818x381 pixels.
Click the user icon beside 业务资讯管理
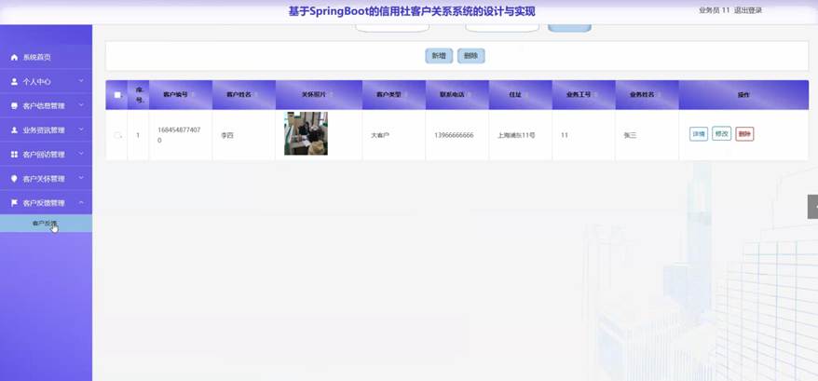point(14,130)
